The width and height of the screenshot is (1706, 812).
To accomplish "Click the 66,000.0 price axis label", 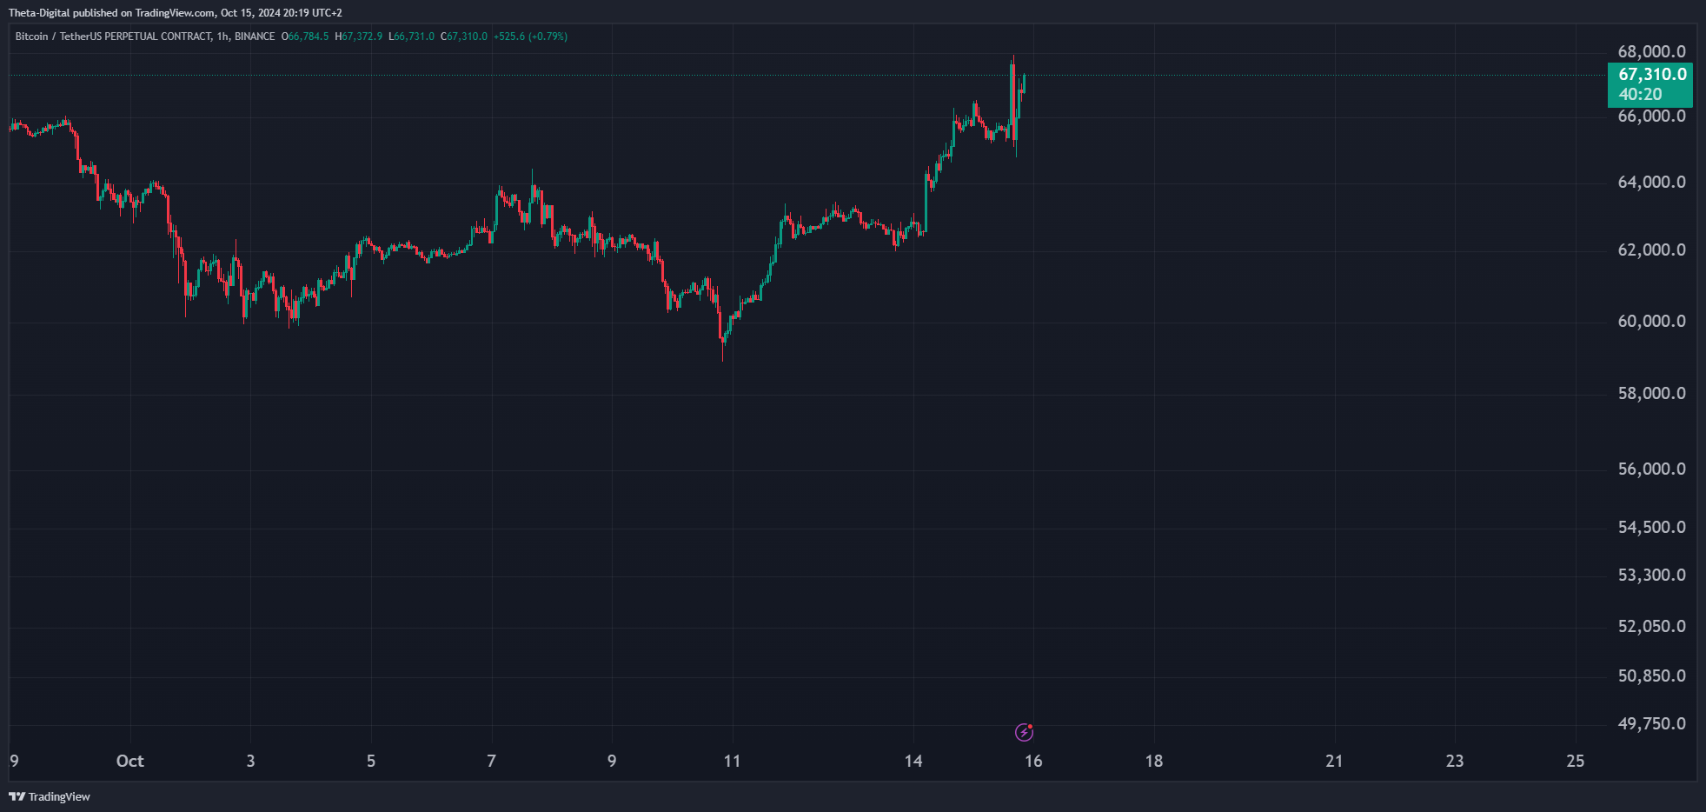I will pos(1651,116).
